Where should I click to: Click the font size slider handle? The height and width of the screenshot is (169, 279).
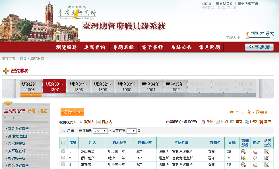tap(247, 37)
